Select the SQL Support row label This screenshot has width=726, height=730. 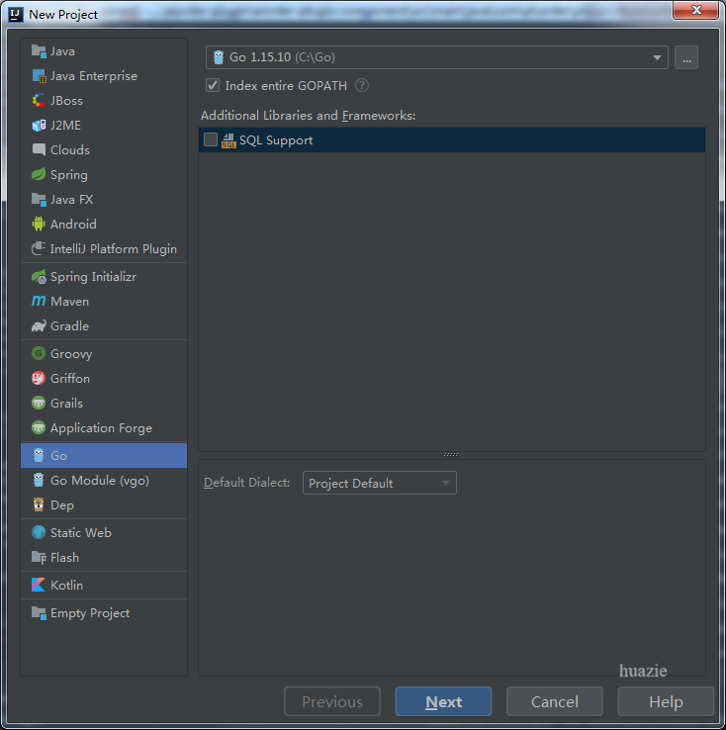tap(276, 140)
